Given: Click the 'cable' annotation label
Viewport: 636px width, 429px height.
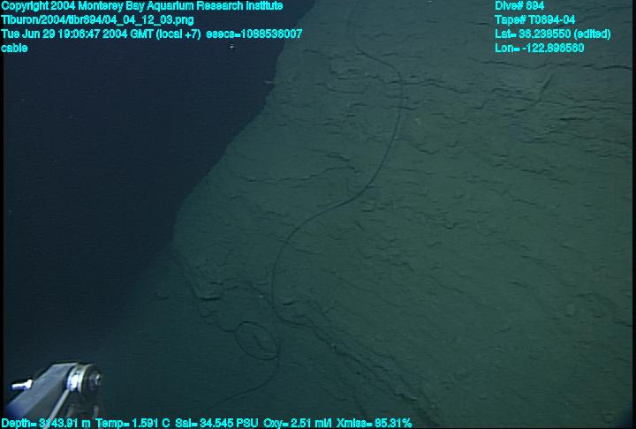Looking at the screenshot, I should point(14,49).
